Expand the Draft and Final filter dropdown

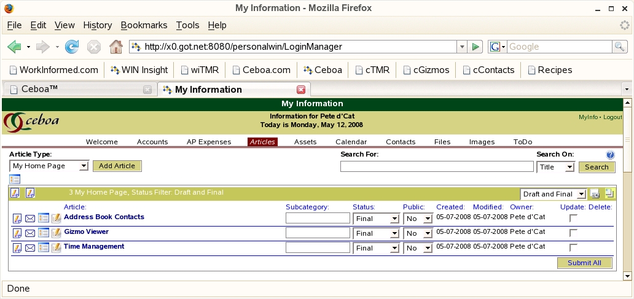coord(553,194)
